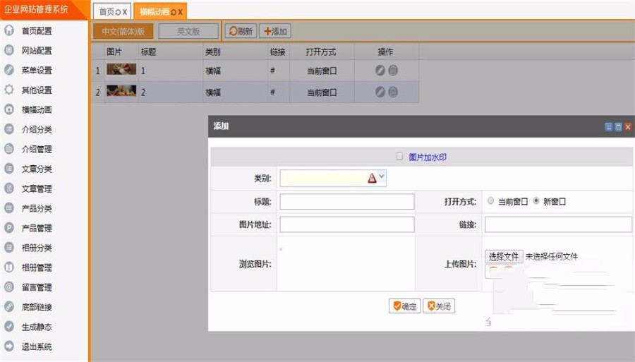The height and width of the screenshot is (362, 635).
Task: Open the 产品管理 sidebar icon
Action: pyautogui.click(x=9, y=227)
